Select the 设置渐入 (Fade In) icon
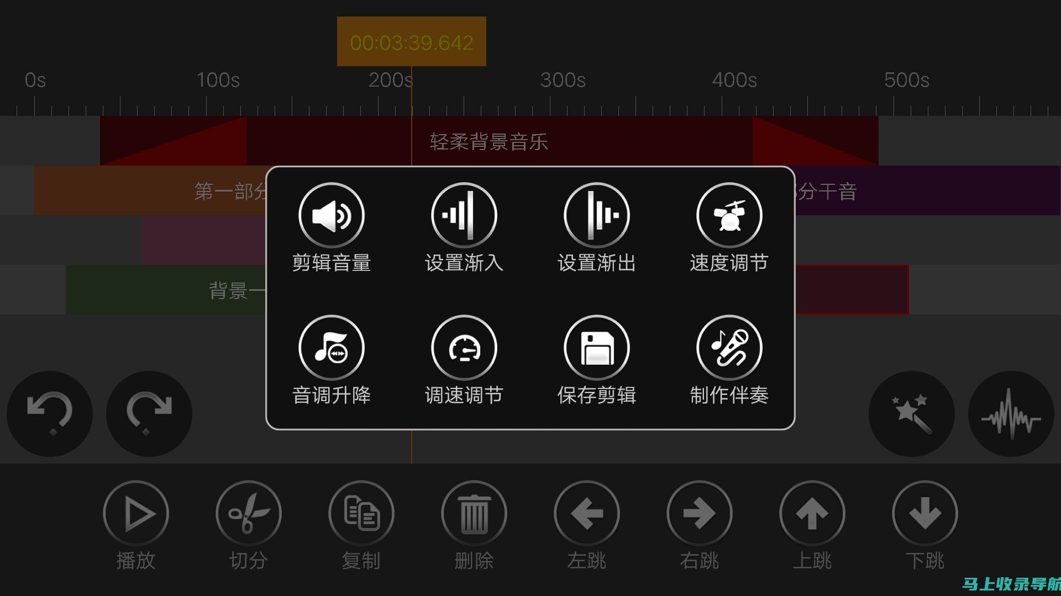 pyautogui.click(x=464, y=215)
